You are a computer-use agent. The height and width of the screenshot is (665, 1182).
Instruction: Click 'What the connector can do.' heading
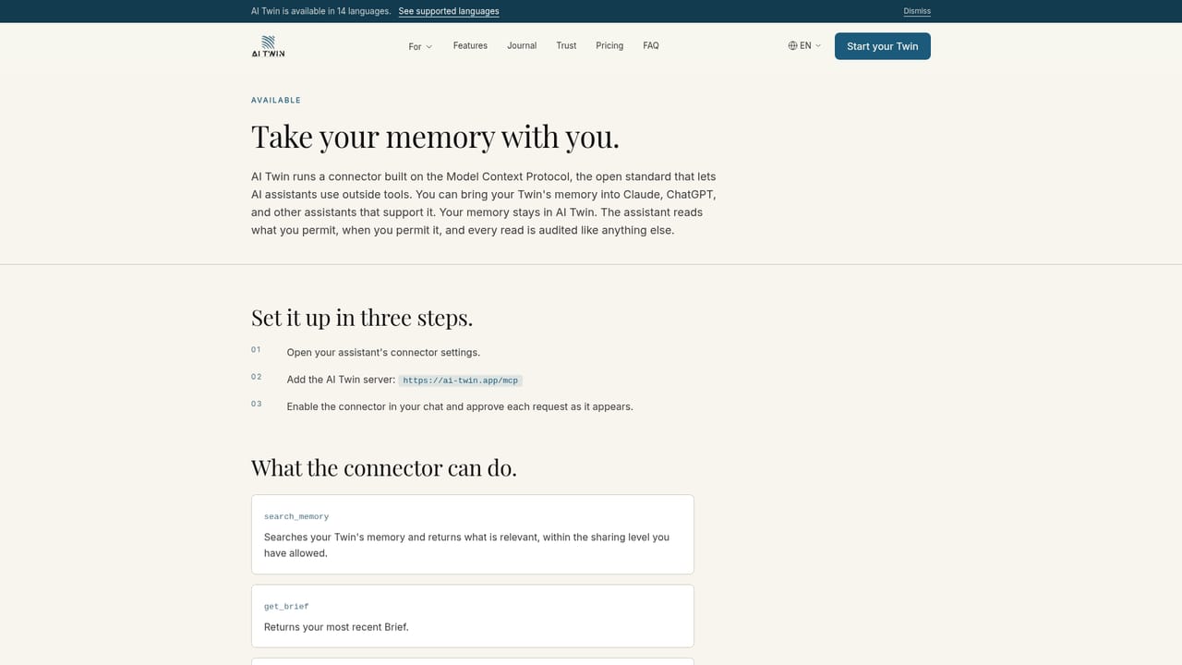coord(384,468)
